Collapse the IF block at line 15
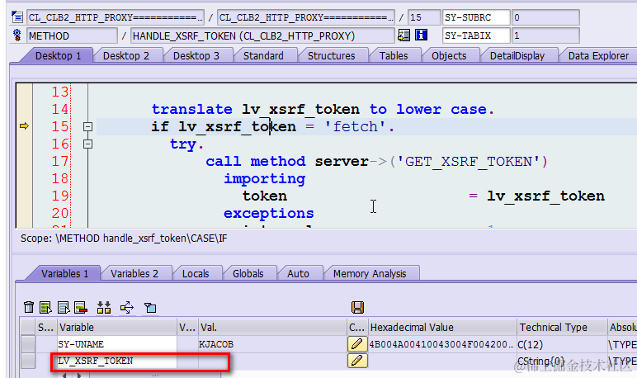This screenshot has width=637, height=378. (87, 127)
